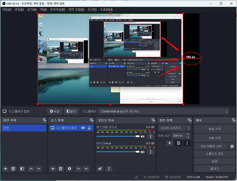
Task: Decrease 지속 시간 duration with down arrow
Action: click(188, 137)
